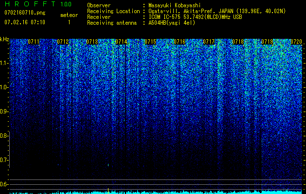Click the Observer label

[99, 5]
